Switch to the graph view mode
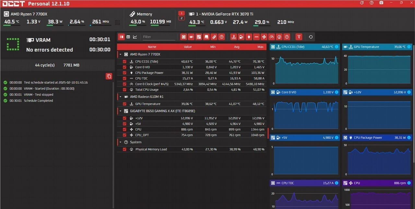 (135, 37)
